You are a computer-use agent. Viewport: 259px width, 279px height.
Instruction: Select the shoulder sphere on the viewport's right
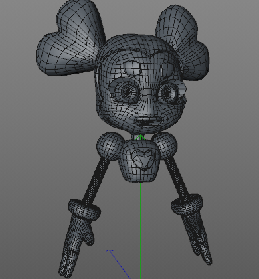165,145
